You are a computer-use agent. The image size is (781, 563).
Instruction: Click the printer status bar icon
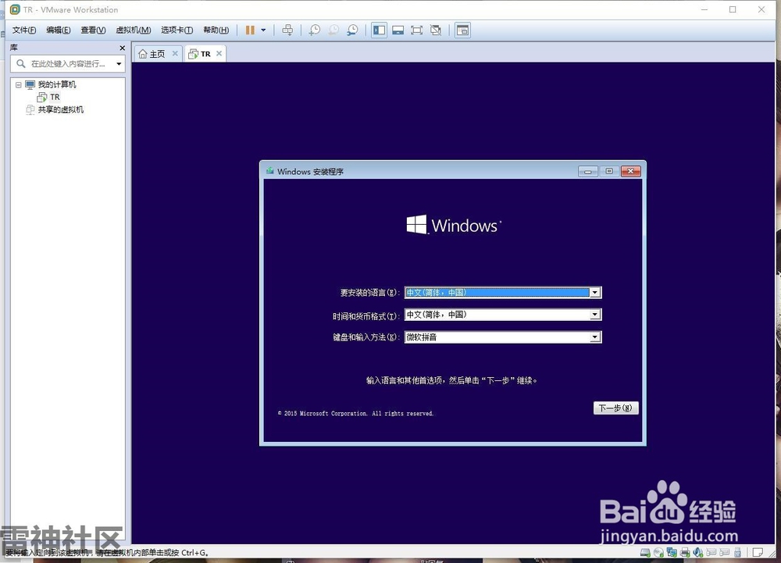point(685,552)
